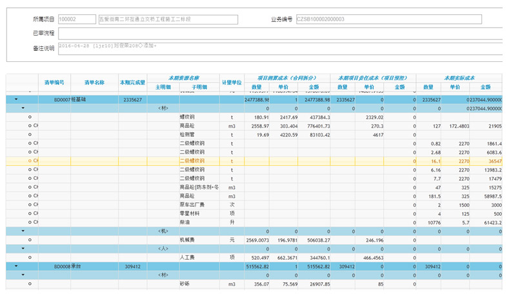Click the 项目测算成本 (合同拆分) group header
This screenshot has width=509, height=301.
tap(287, 78)
